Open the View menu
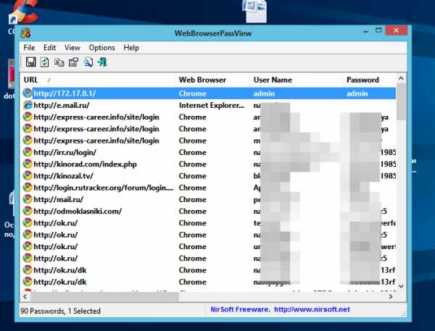The width and height of the screenshot is (435, 331). tap(72, 48)
